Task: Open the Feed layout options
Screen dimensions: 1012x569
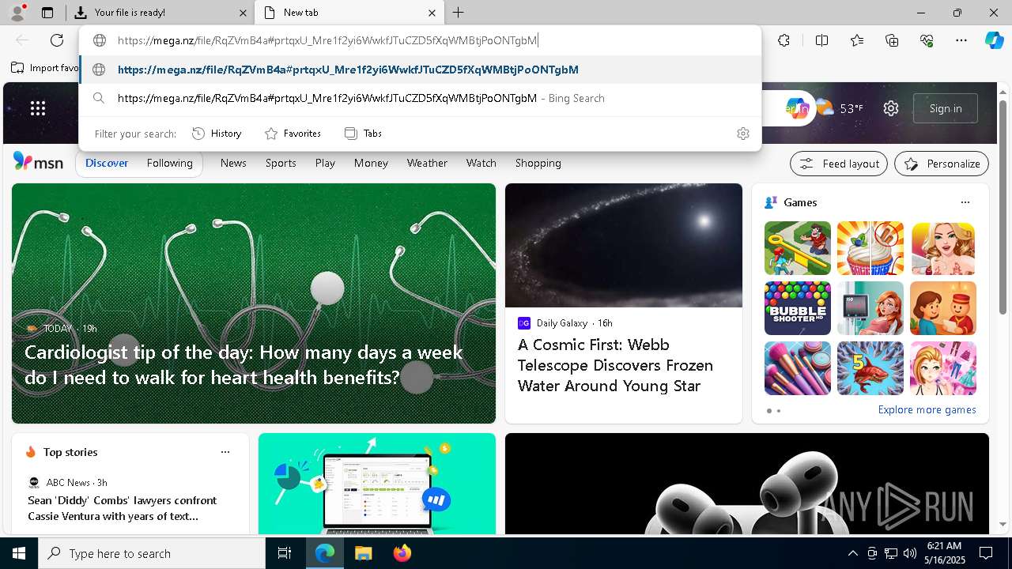Action: (x=839, y=164)
